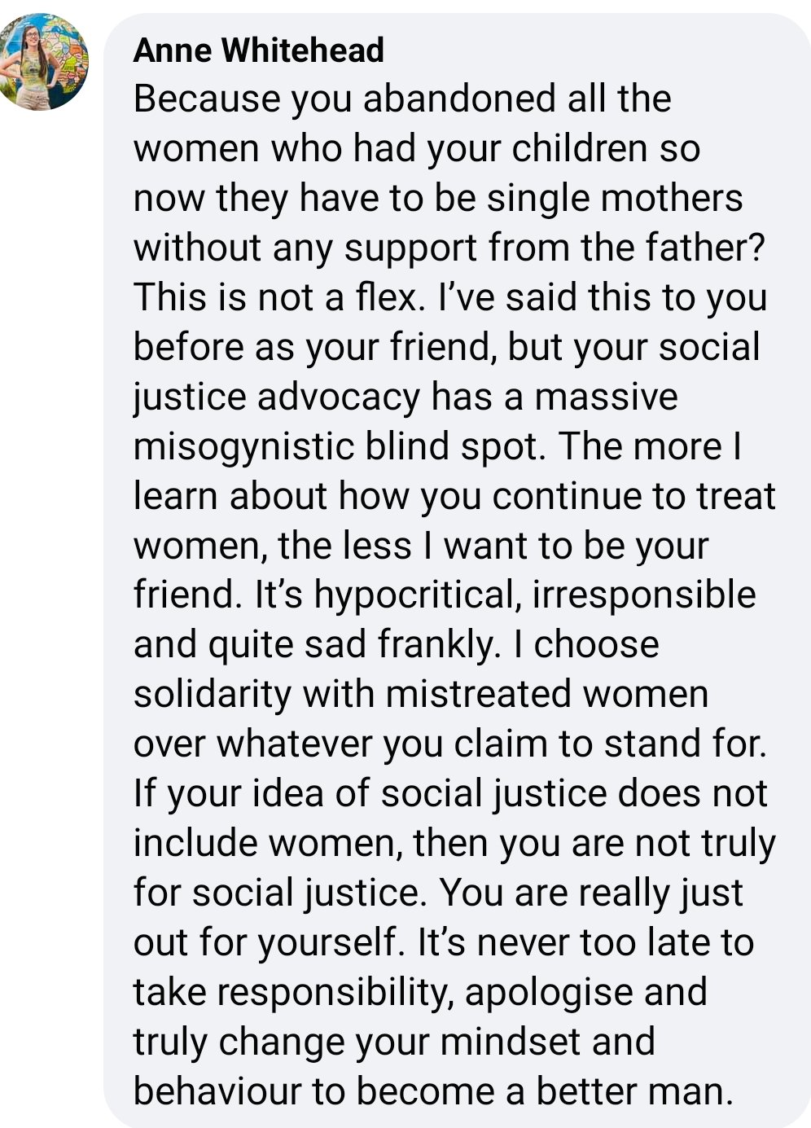Screen dimensions: 811x1128
Task: Click the word "irresponsible" in the comment
Action: [644, 595]
